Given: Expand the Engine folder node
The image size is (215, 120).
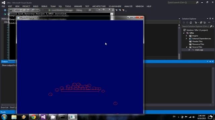Looking at the screenshot, I should click(x=186, y=36).
